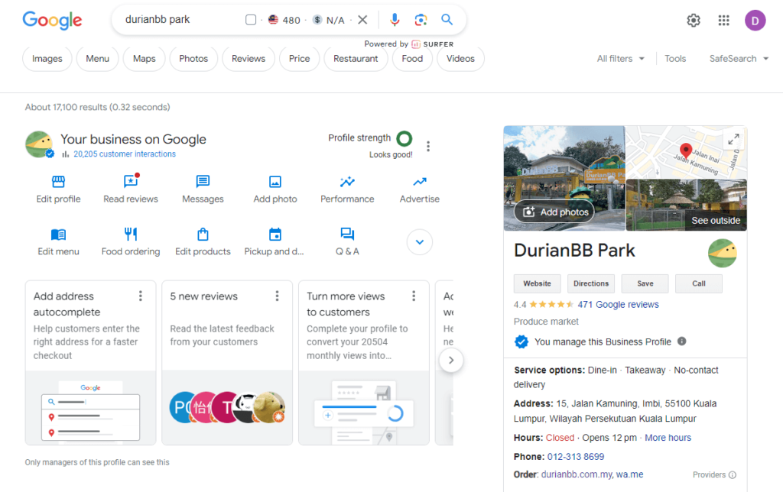
Task: Click DurianBB Park logo in knowledge panel
Action: [x=723, y=253]
